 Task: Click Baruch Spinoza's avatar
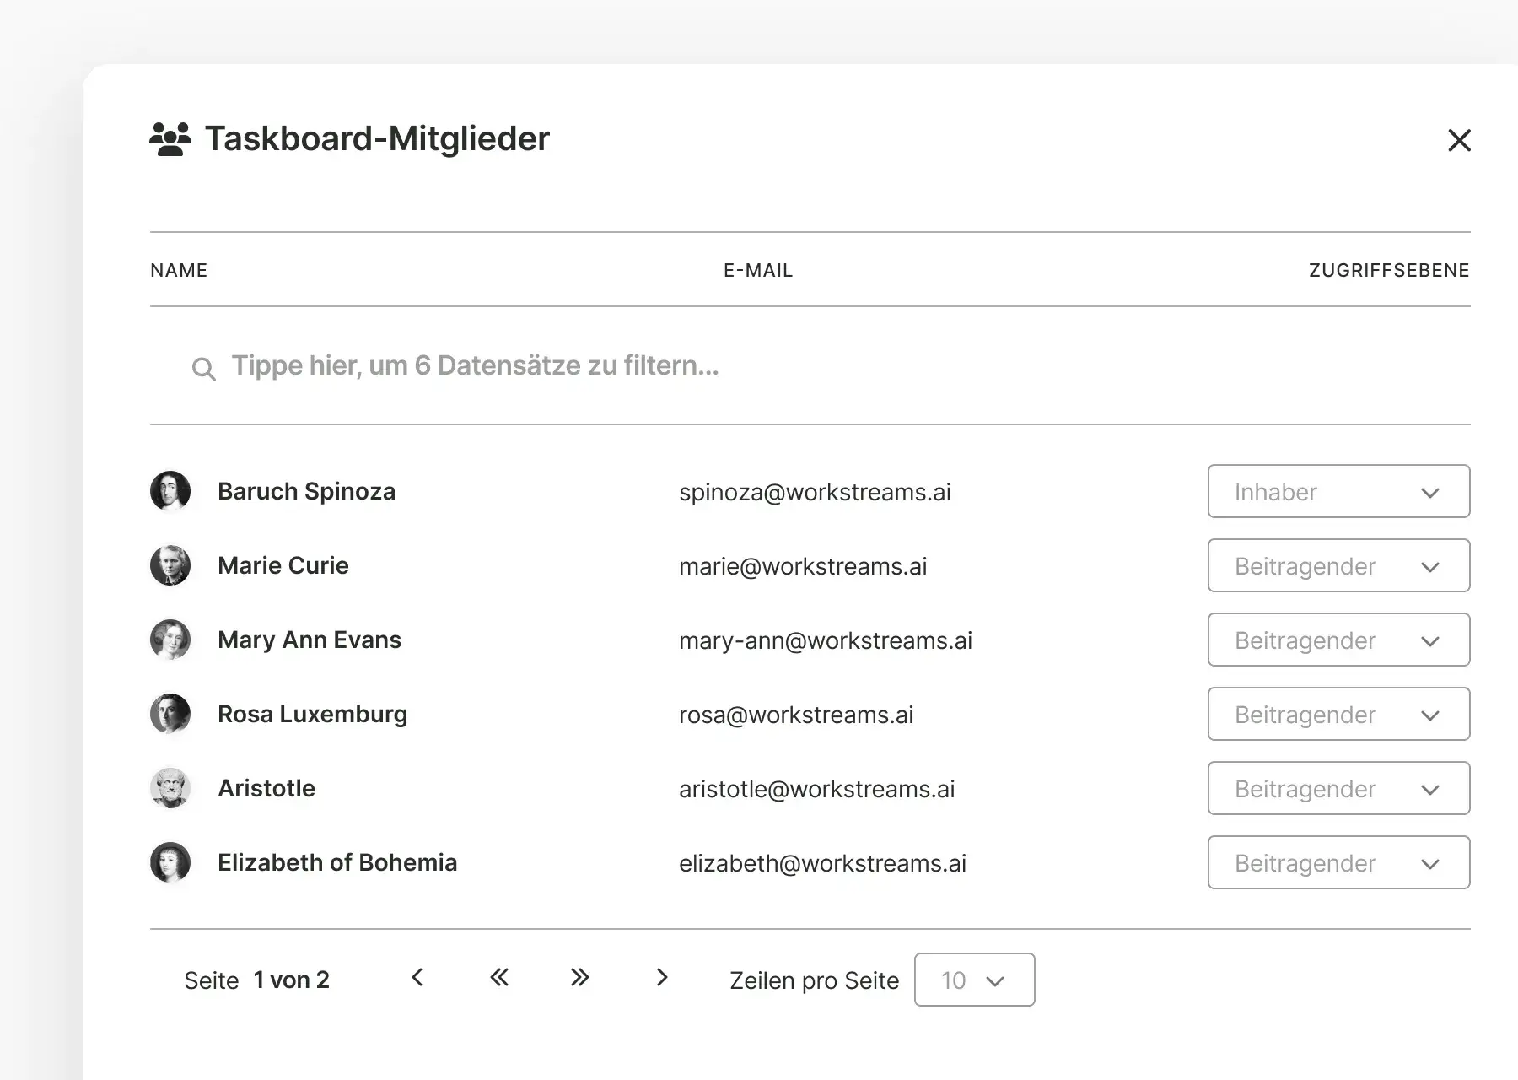tap(170, 491)
